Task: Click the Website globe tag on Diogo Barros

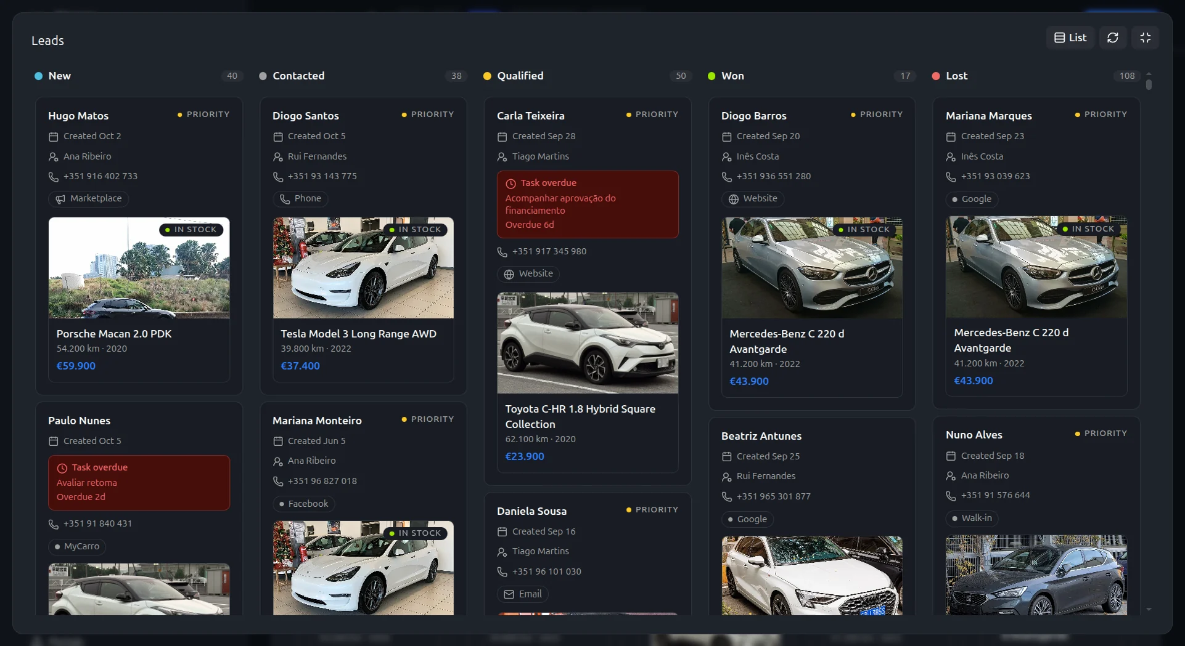Action: pyautogui.click(x=753, y=198)
